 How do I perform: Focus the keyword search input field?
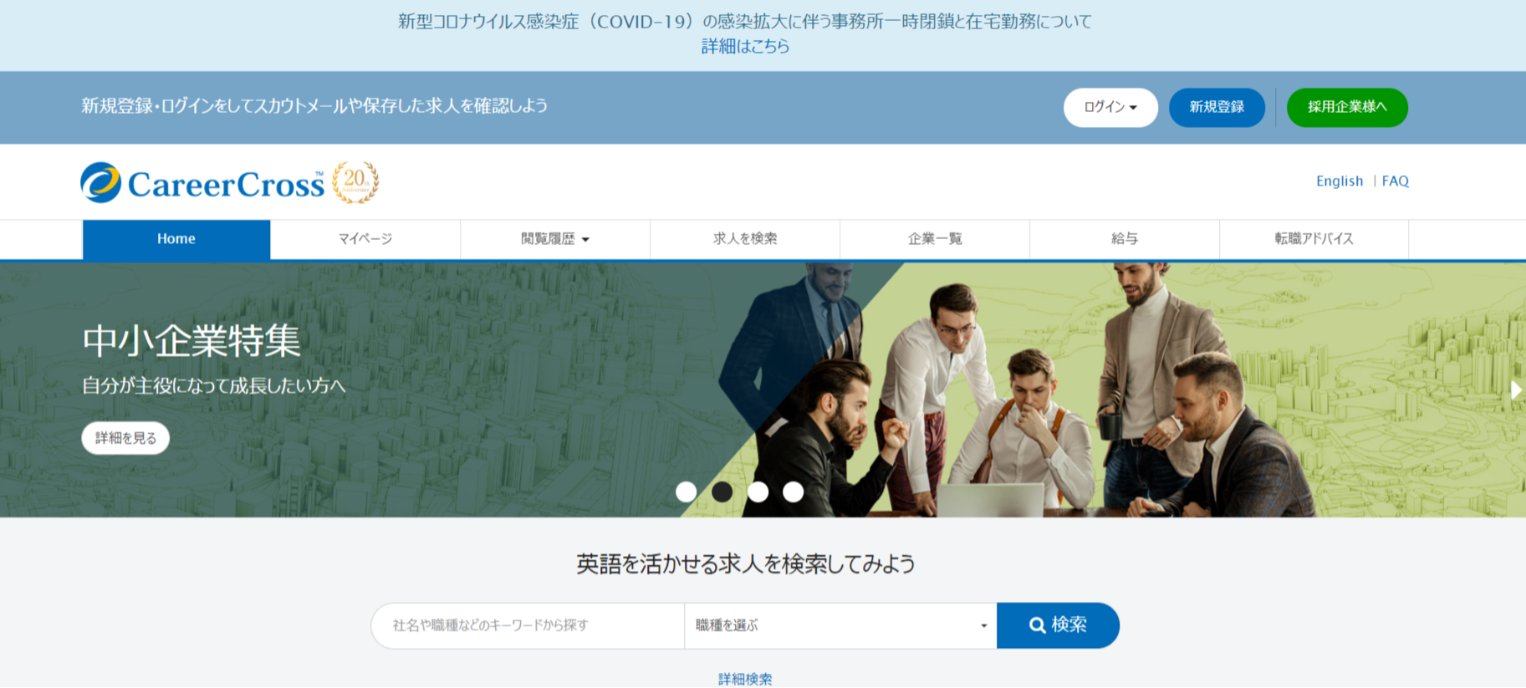[528, 625]
